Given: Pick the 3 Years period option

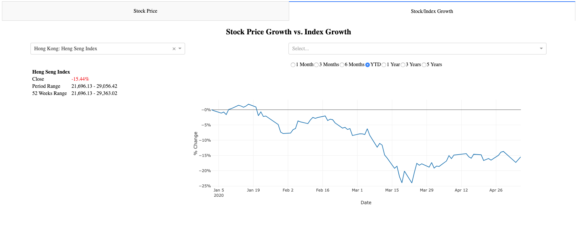Looking at the screenshot, I should click(x=403, y=65).
